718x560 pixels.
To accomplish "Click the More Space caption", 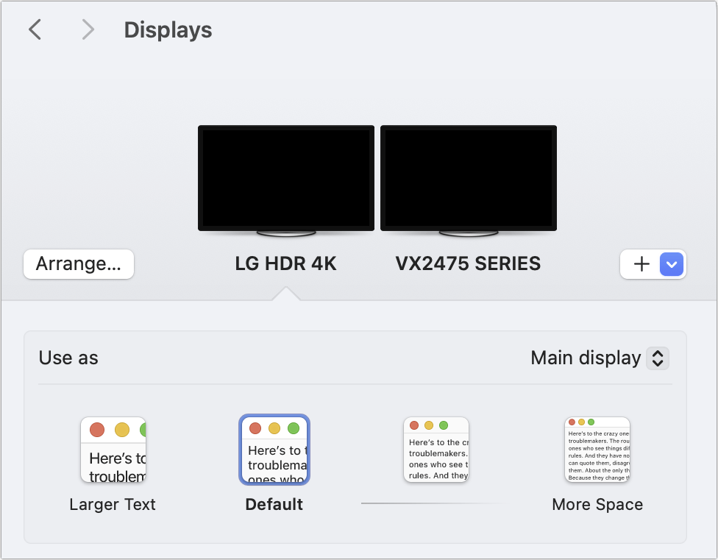I will pyautogui.click(x=597, y=505).
